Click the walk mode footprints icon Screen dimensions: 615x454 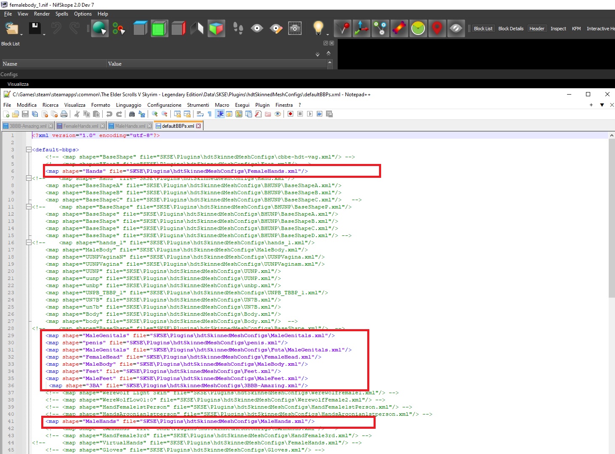[x=238, y=29]
